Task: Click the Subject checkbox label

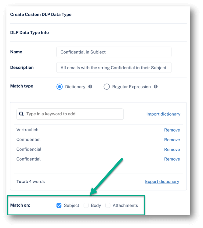Action: tap(71, 205)
